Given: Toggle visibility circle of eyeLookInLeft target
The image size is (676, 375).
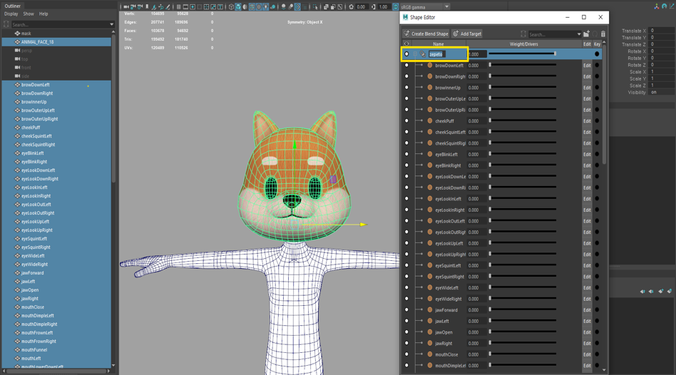Looking at the screenshot, I should (406, 199).
